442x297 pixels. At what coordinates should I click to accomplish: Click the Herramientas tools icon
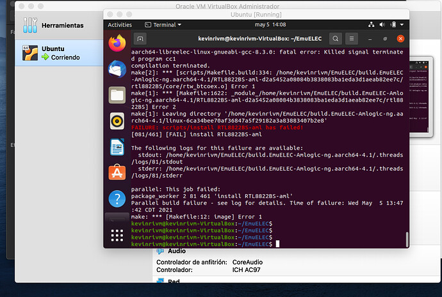[x=30, y=26]
